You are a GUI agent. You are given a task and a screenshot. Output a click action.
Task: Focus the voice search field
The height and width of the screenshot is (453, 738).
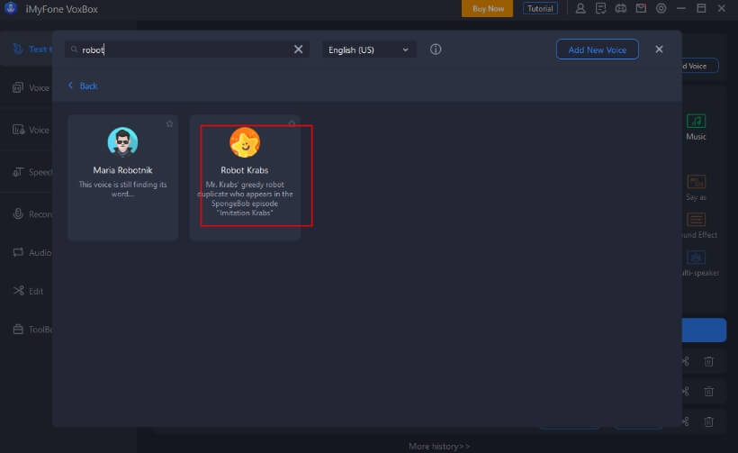(186, 50)
